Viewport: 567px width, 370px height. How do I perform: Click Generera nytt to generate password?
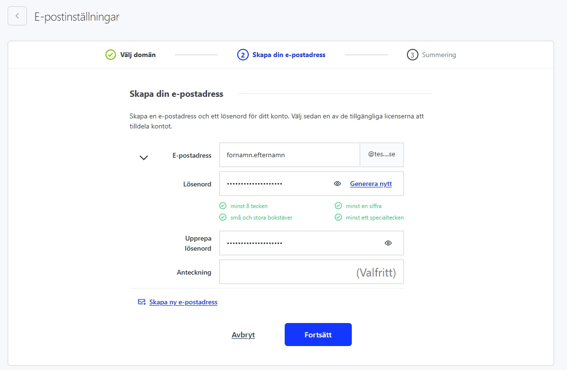(371, 184)
